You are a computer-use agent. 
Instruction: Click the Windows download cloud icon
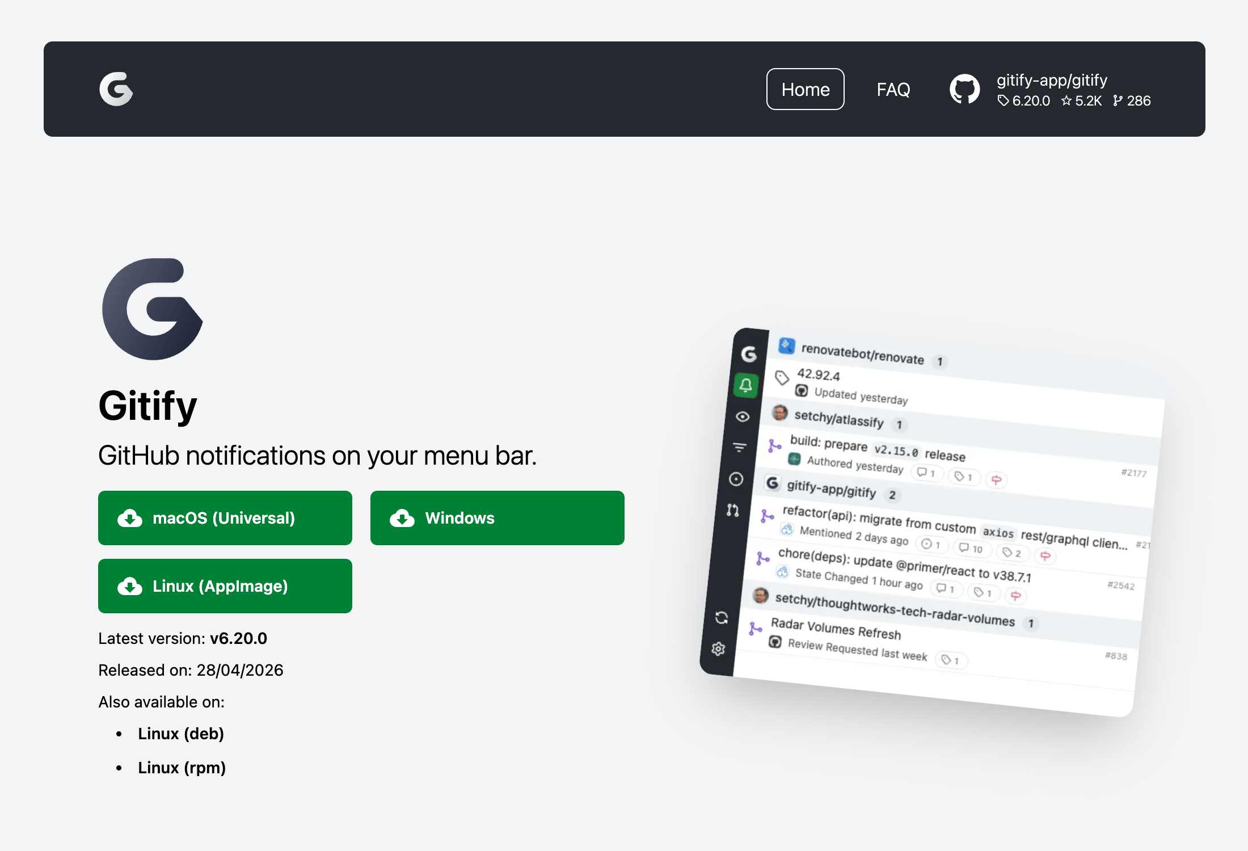click(x=402, y=518)
